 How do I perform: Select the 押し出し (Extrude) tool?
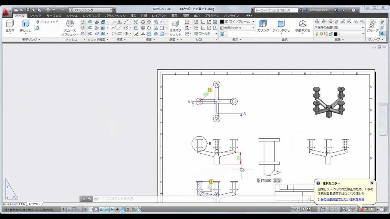point(25,26)
